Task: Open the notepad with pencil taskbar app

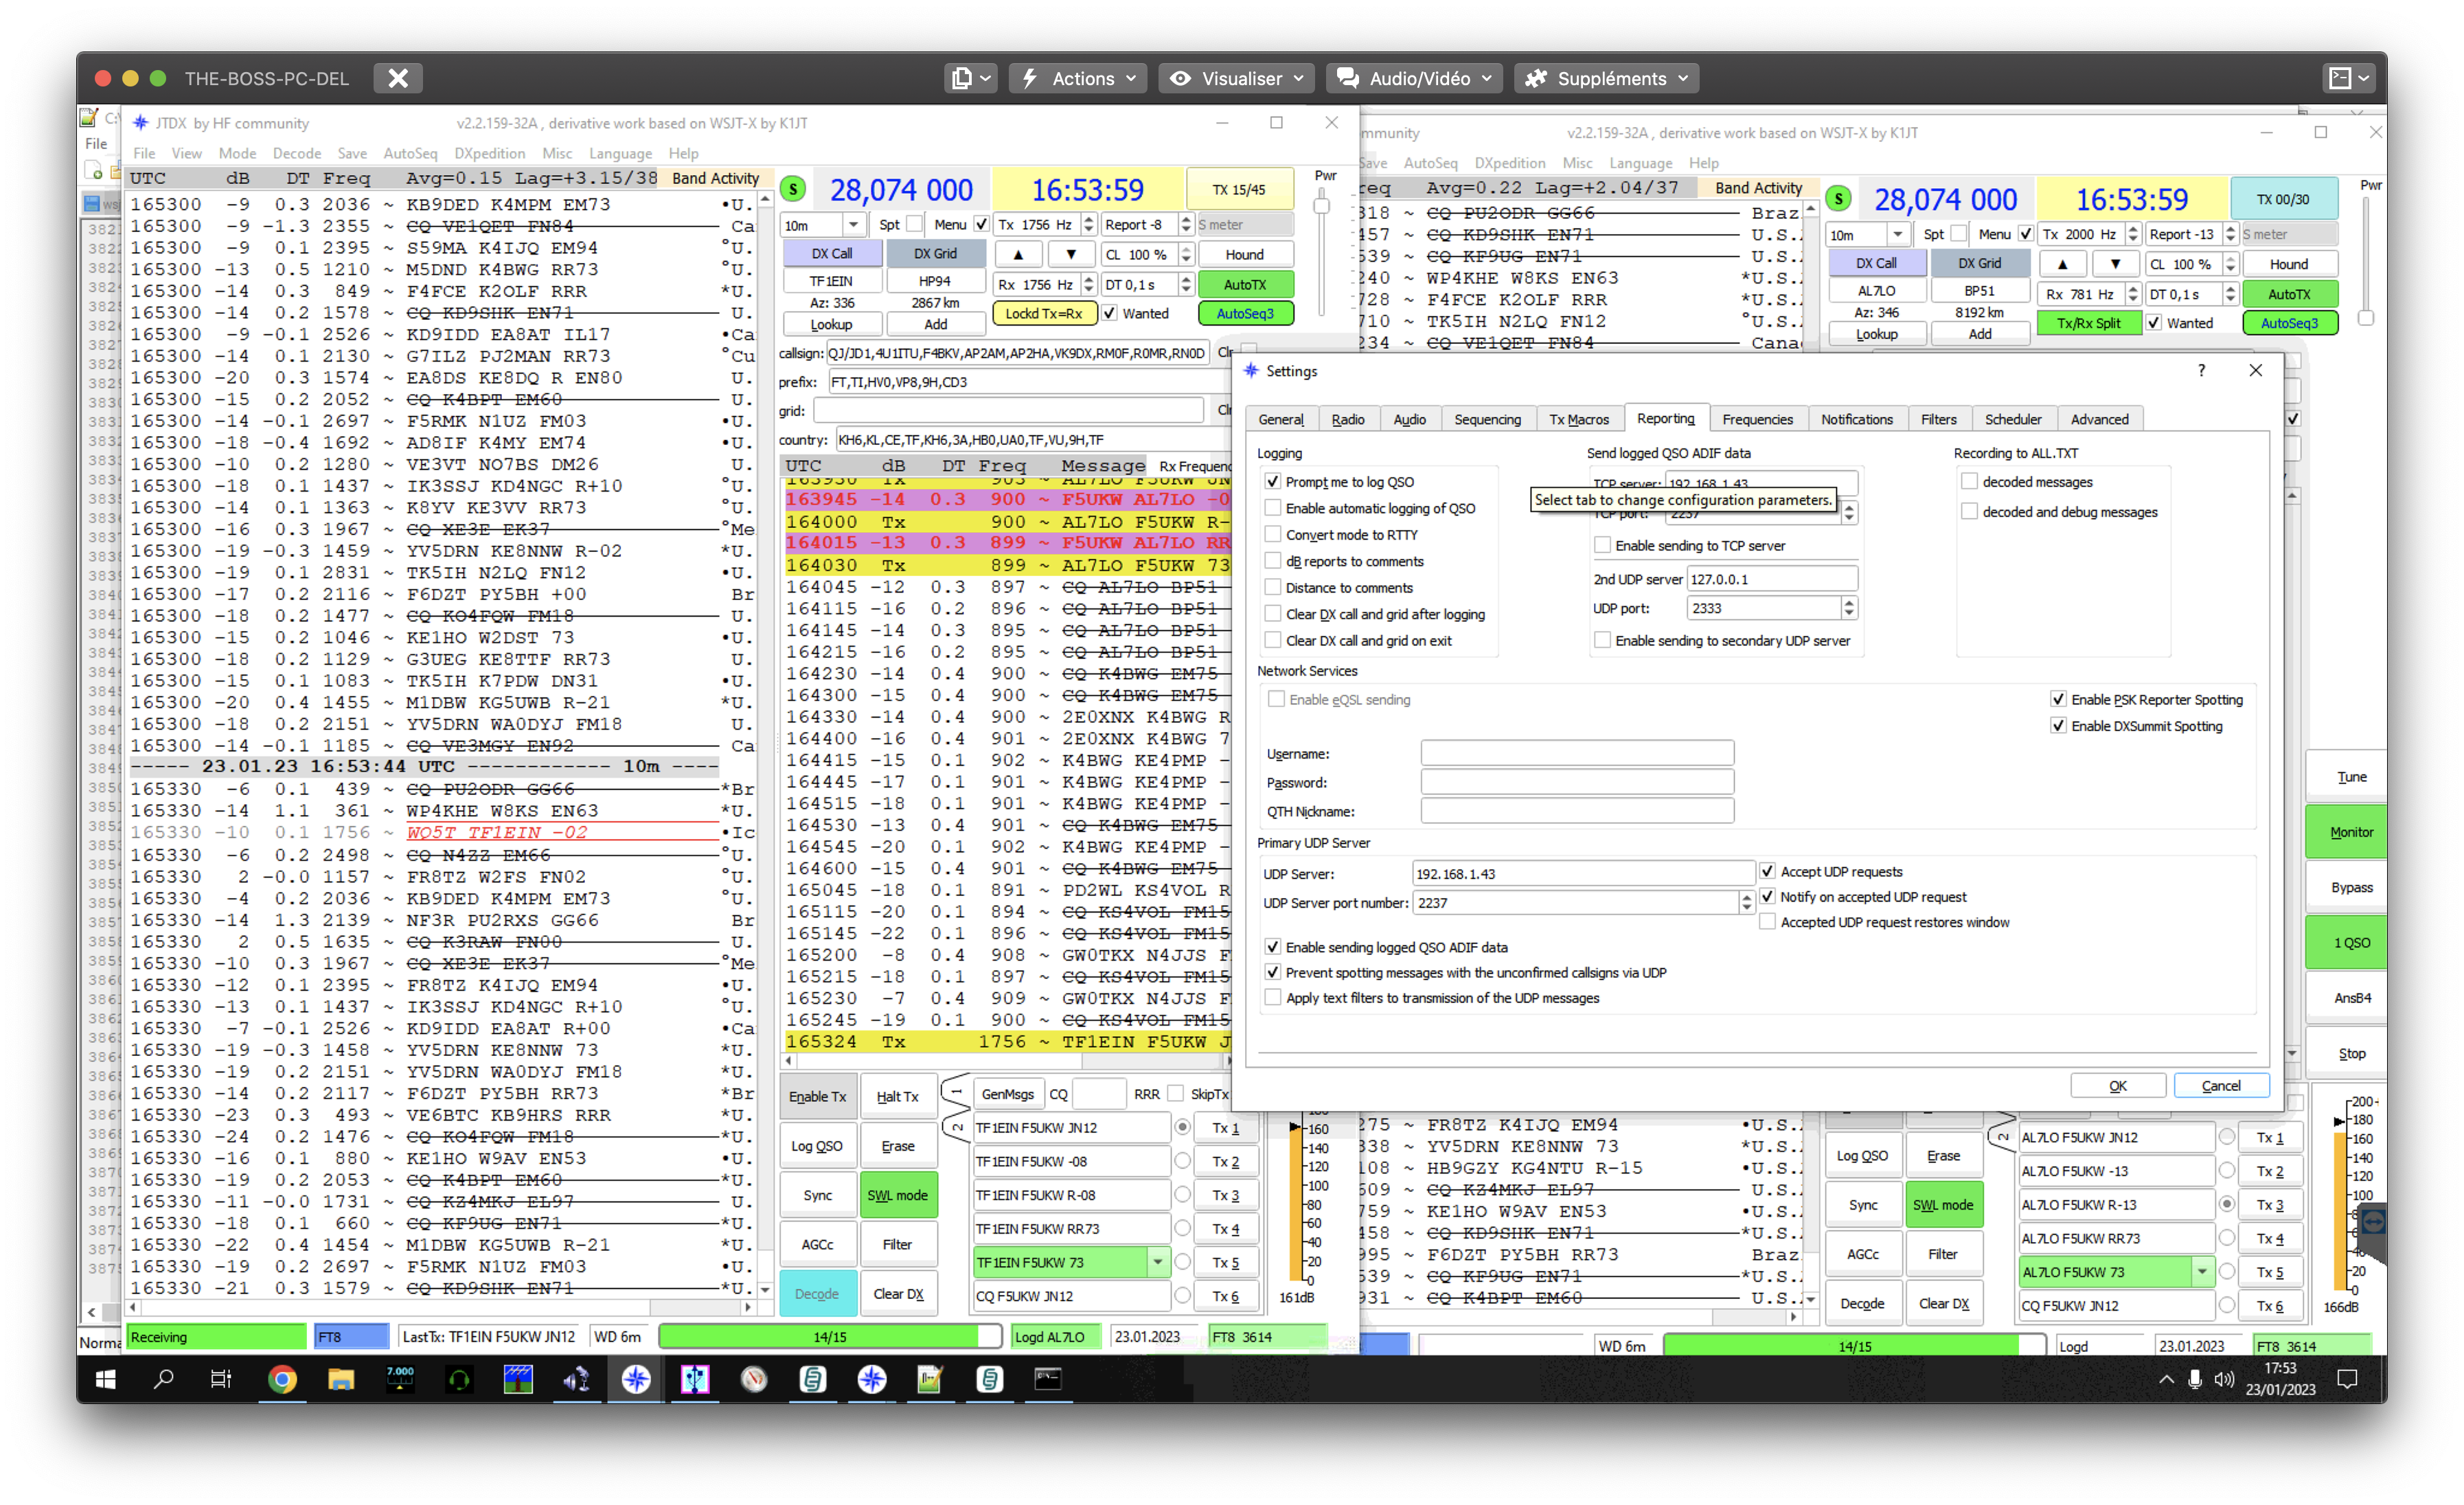Action: 930,1380
